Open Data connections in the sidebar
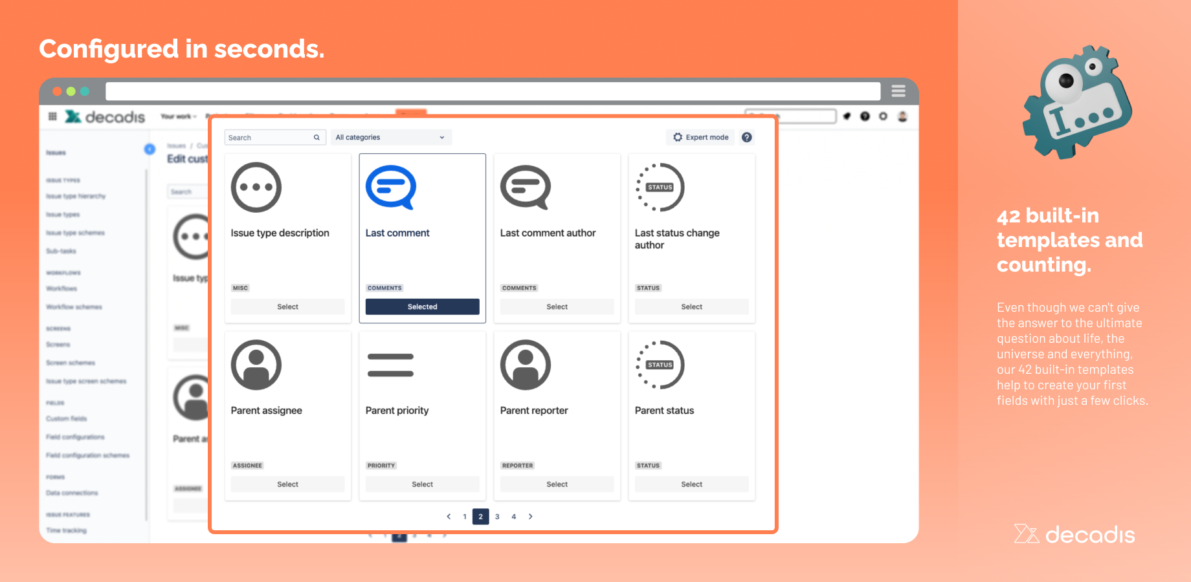Viewport: 1191px width, 582px height. pyautogui.click(x=72, y=493)
